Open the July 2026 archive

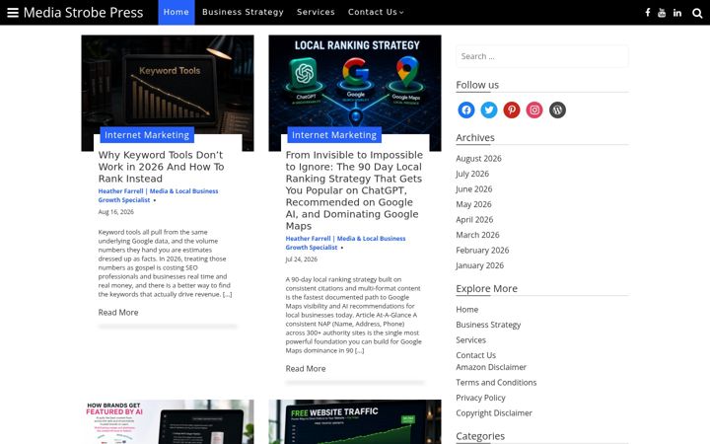(x=472, y=174)
